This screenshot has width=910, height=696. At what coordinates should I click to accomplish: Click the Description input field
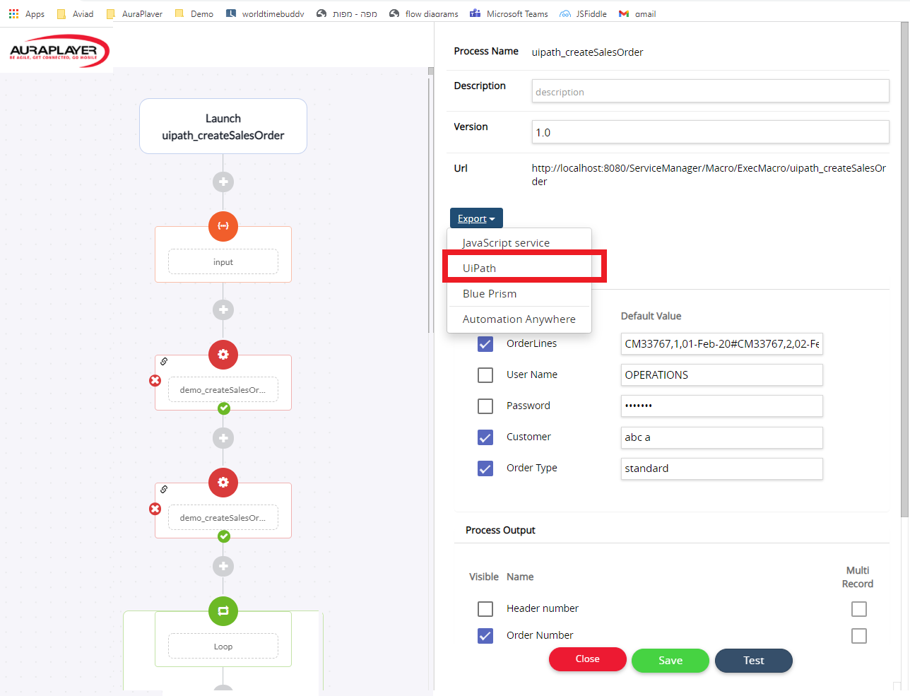coord(710,91)
